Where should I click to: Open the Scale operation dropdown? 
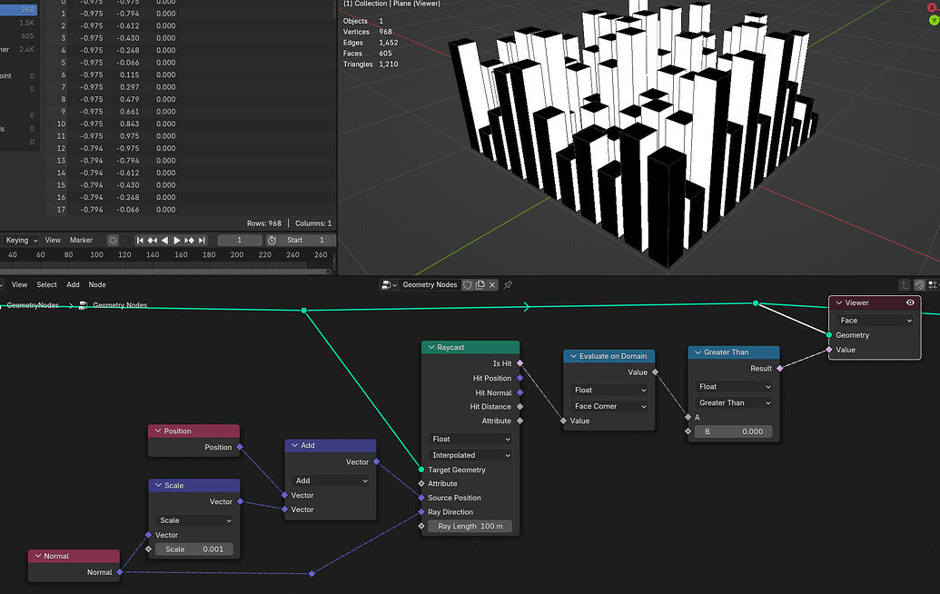pos(194,520)
